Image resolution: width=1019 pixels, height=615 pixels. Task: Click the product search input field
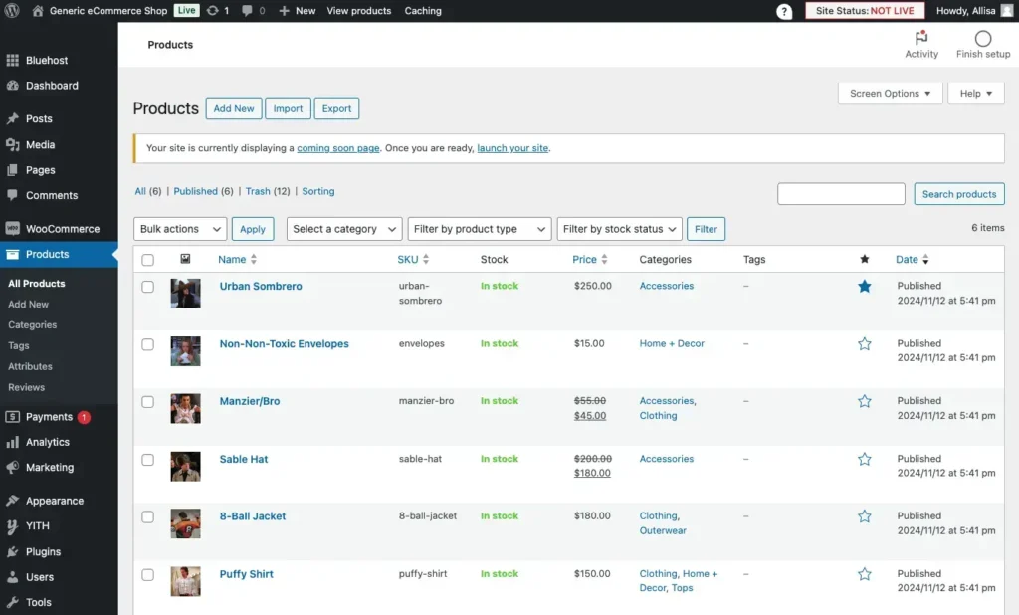(x=840, y=193)
